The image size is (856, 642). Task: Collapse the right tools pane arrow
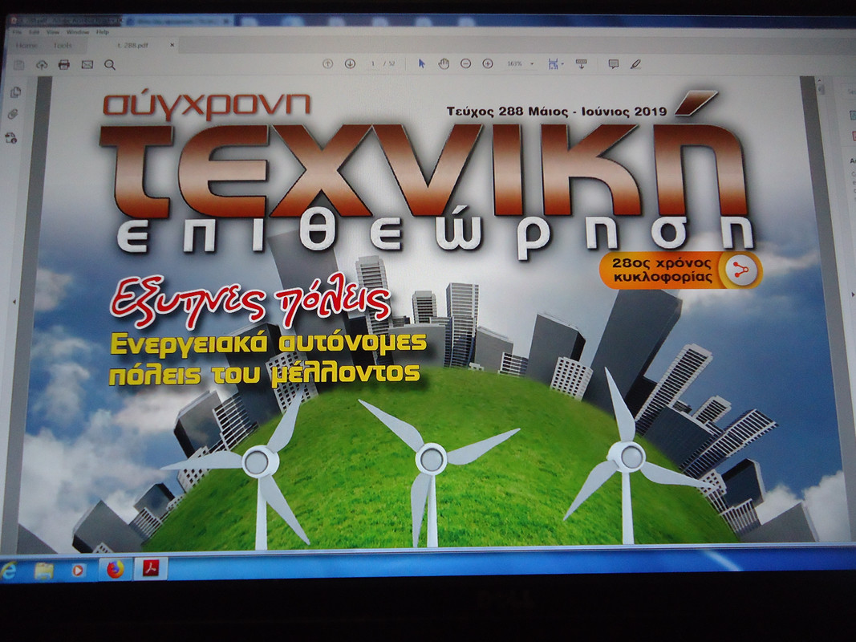pyautogui.click(x=852, y=295)
